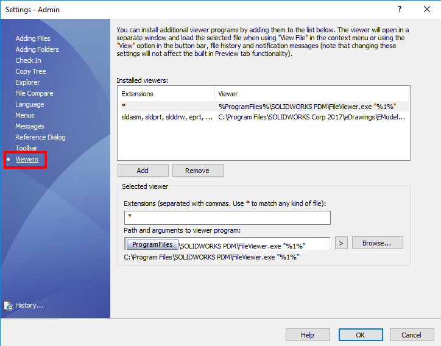Select Language in the left panel
The image size is (441, 346).
click(30, 104)
